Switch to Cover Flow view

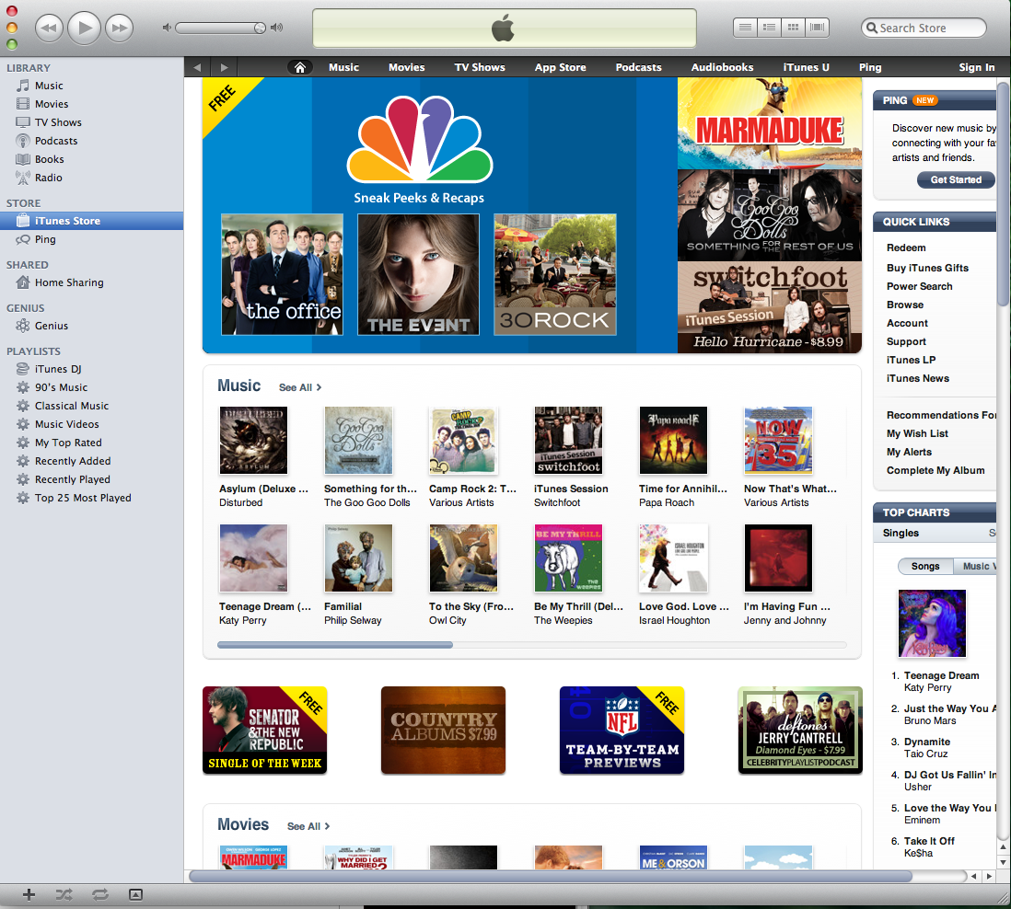pyautogui.click(x=817, y=27)
